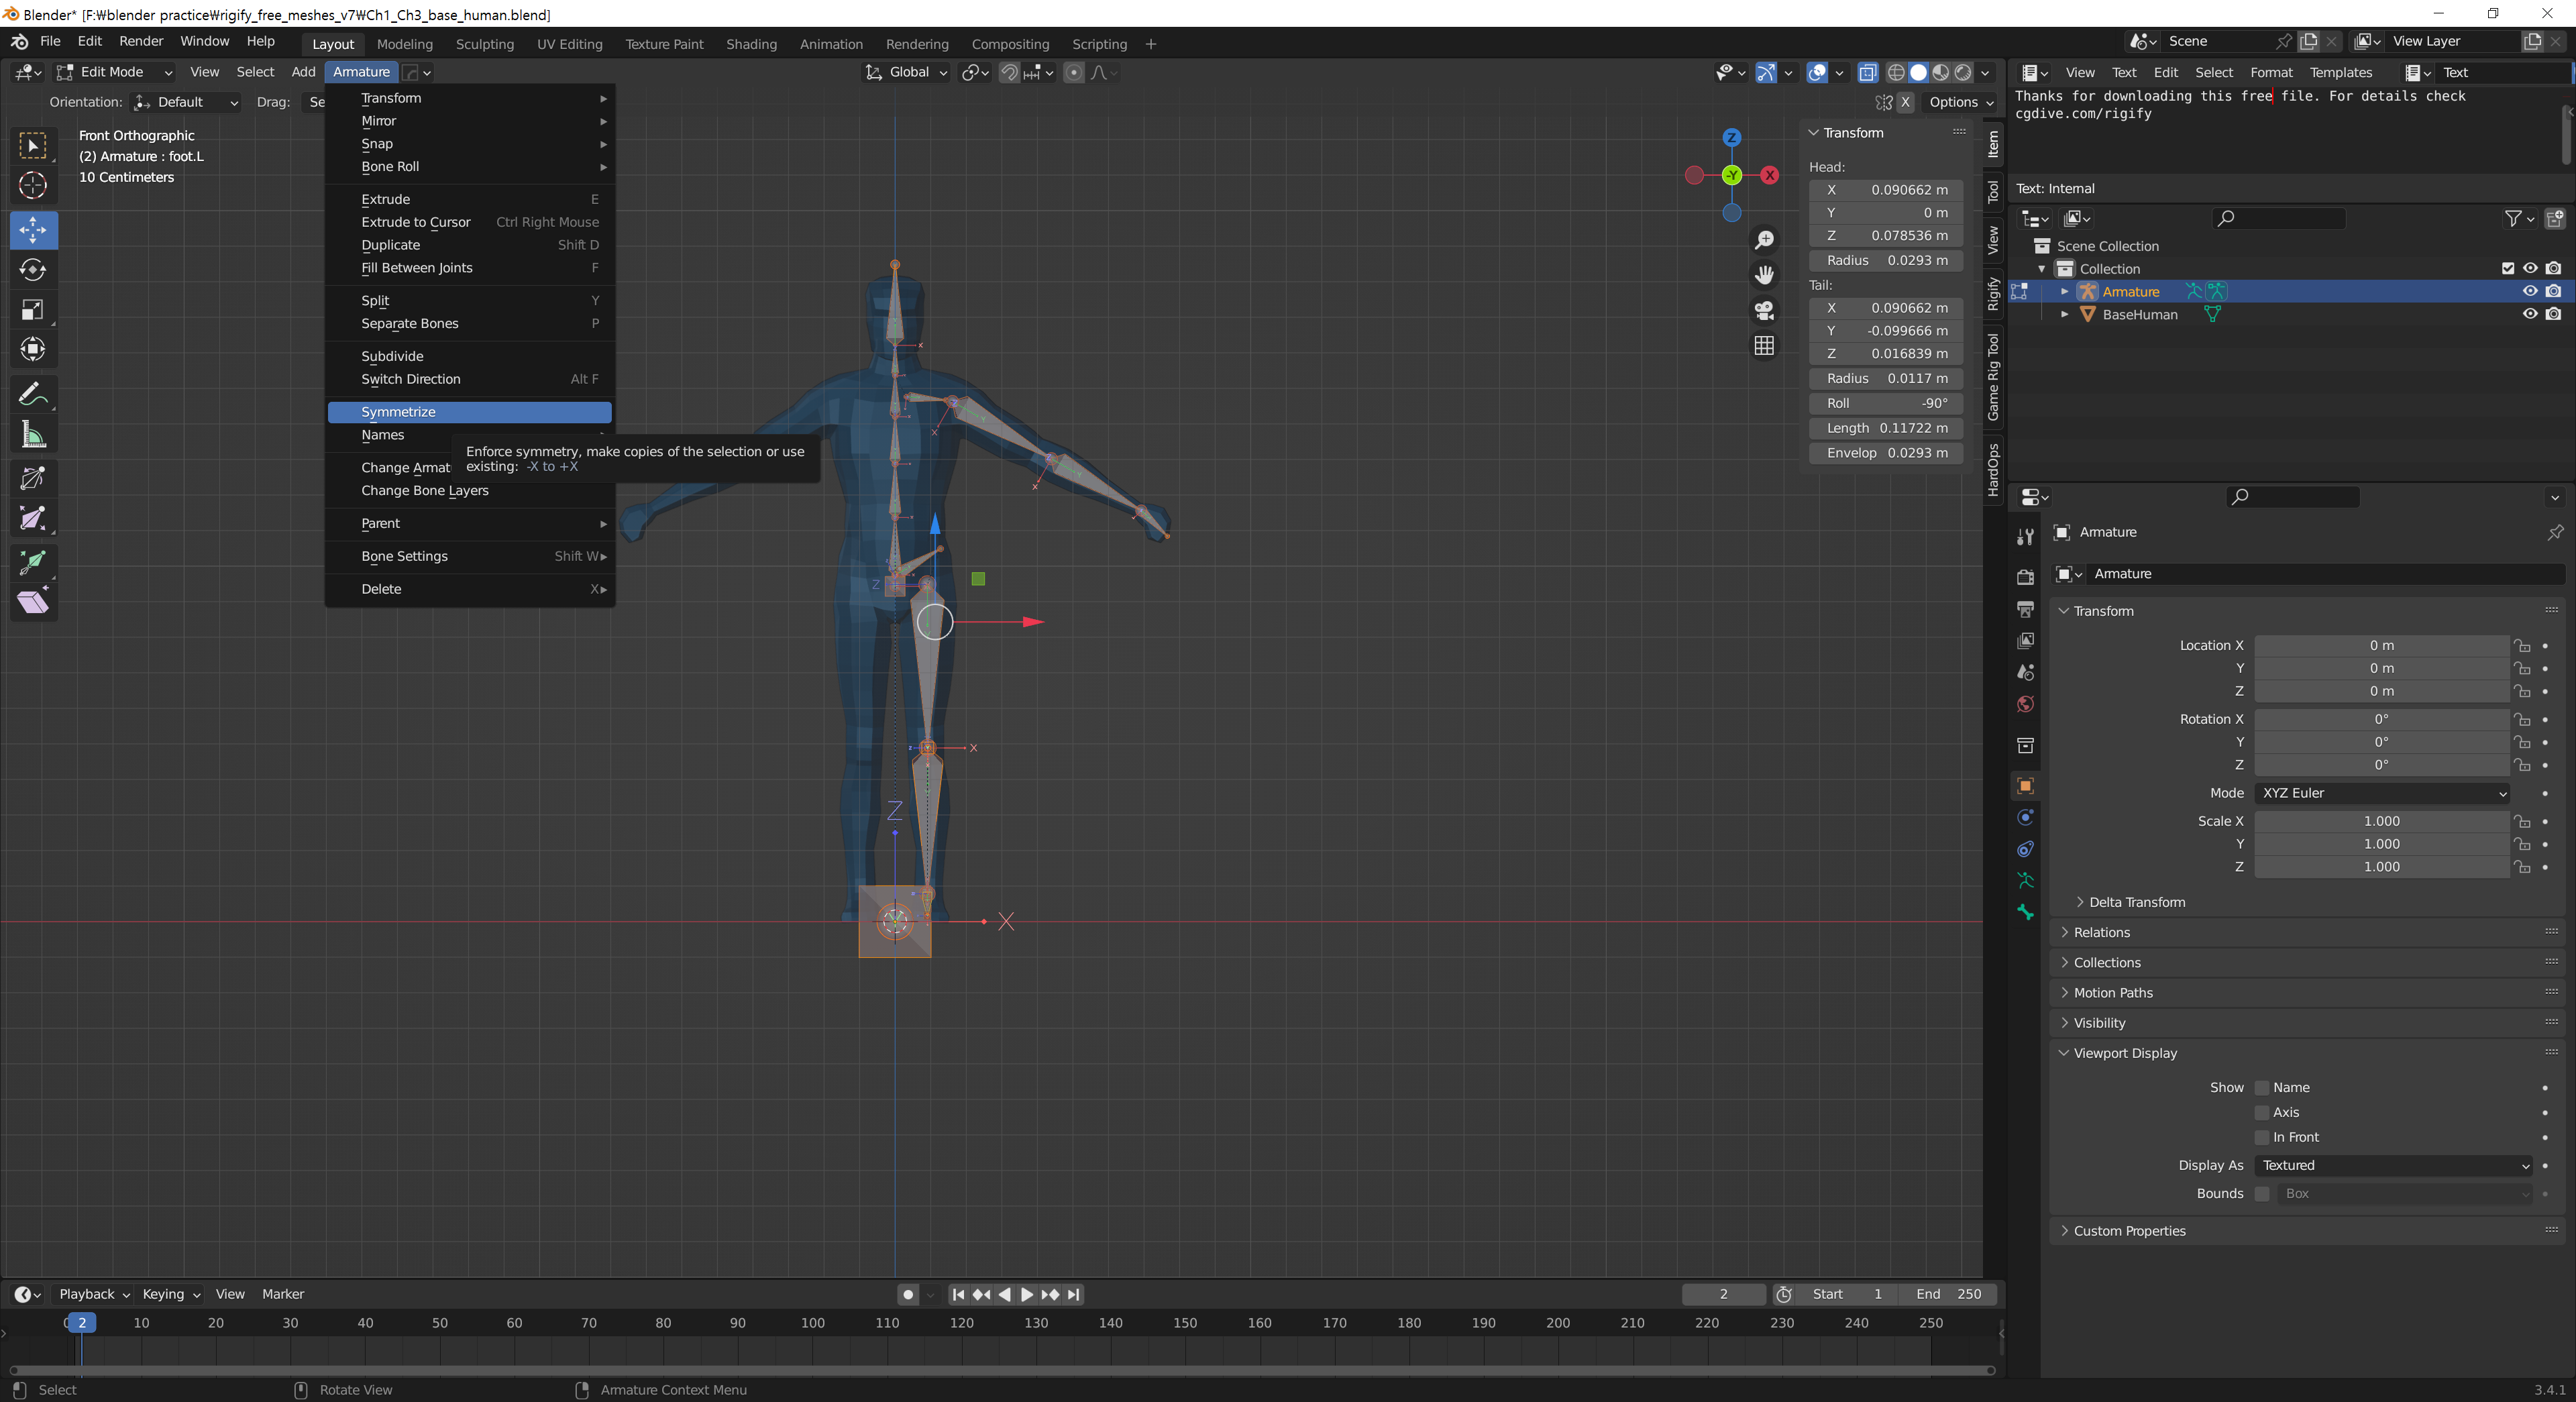Open Display As Textured dropdown
2576x1402 pixels.
[x=2395, y=1165]
